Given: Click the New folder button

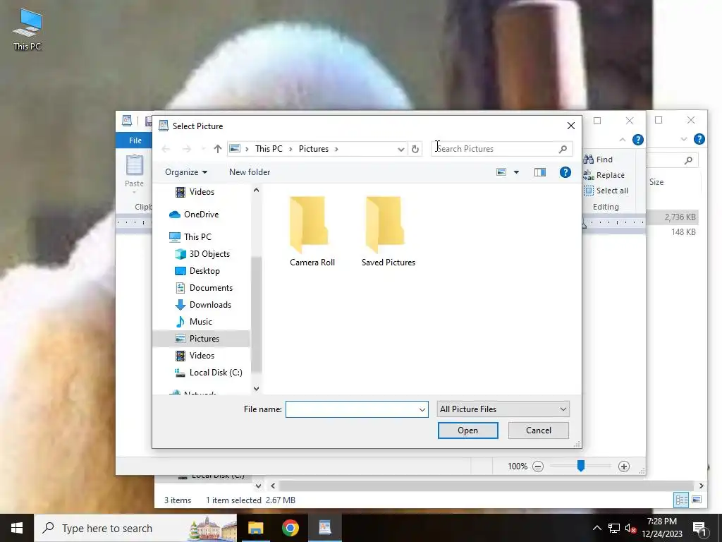Looking at the screenshot, I should pyautogui.click(x=250, y=172).
